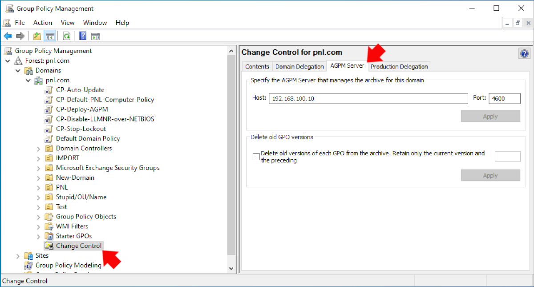Click the CP-Auto-Update GPO link icon

49,90
